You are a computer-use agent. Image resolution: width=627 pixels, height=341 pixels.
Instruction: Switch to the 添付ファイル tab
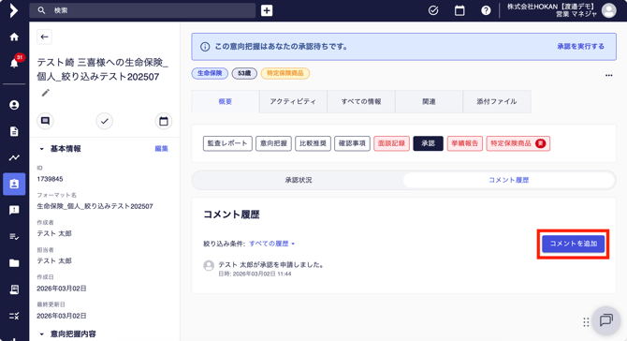[x=497, y=102]
